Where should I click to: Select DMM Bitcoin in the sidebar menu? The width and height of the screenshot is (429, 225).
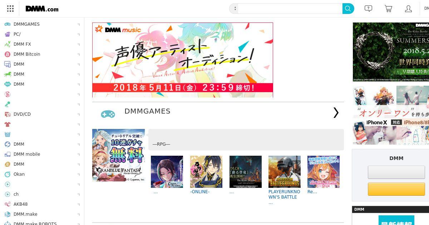pos(27,54)
